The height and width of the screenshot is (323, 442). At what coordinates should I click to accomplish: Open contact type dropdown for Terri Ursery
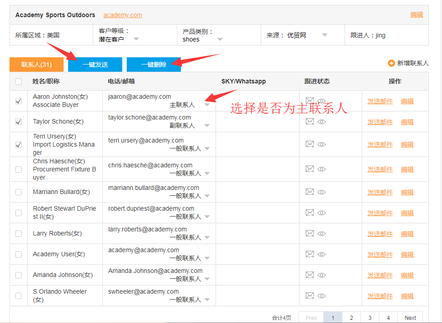pyautogui.click(x=207, y=148)
